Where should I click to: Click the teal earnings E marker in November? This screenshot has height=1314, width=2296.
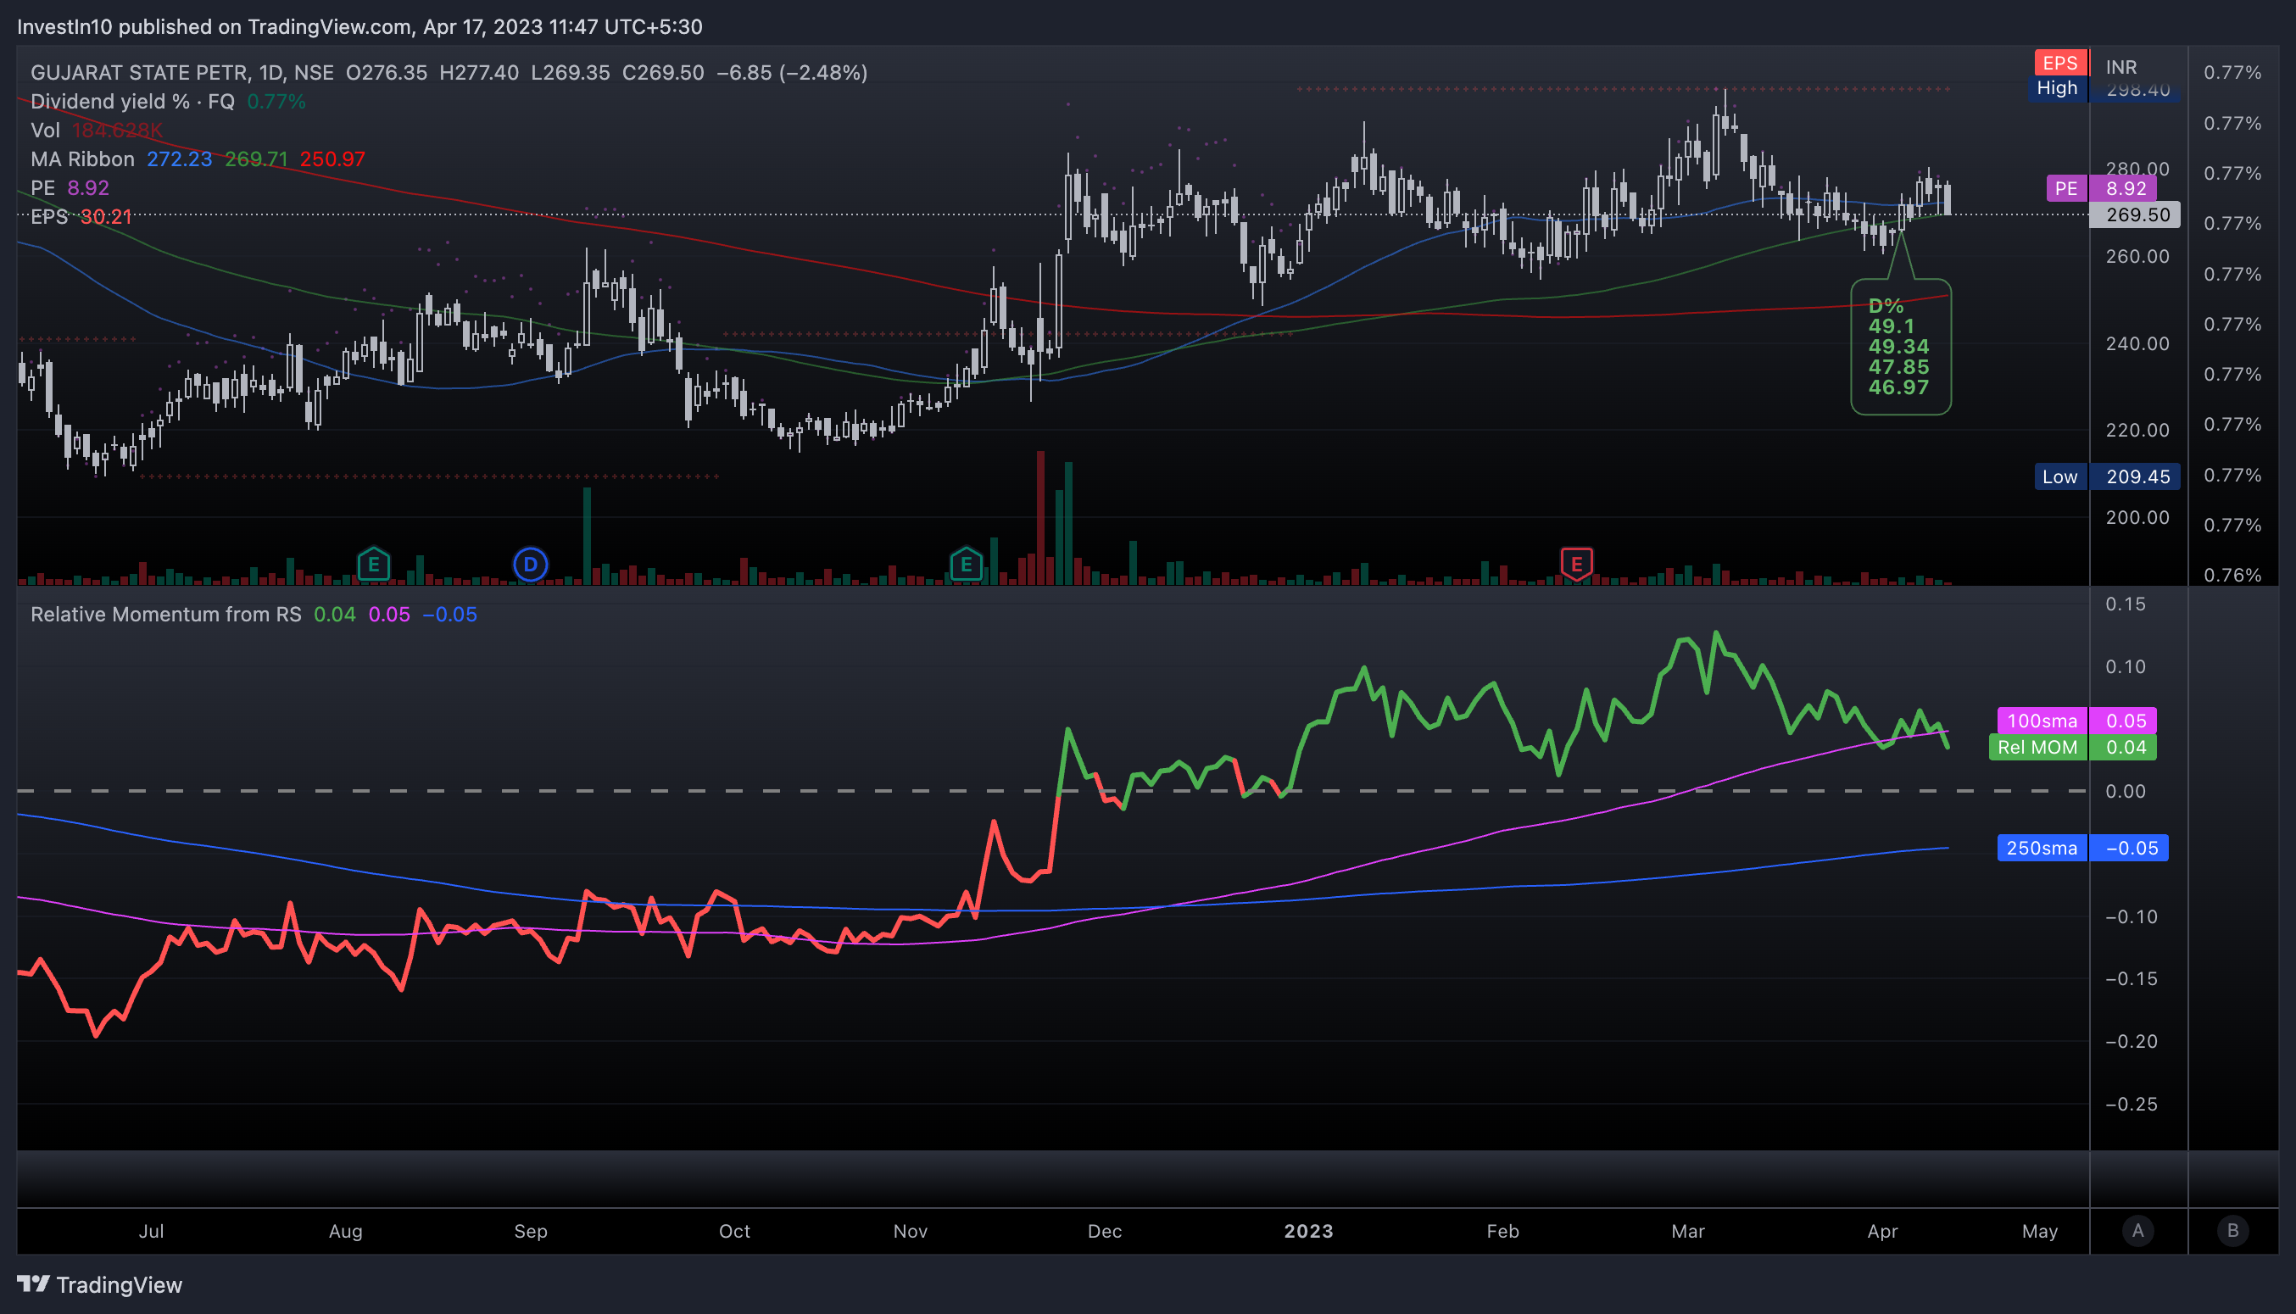coord(966,565)
